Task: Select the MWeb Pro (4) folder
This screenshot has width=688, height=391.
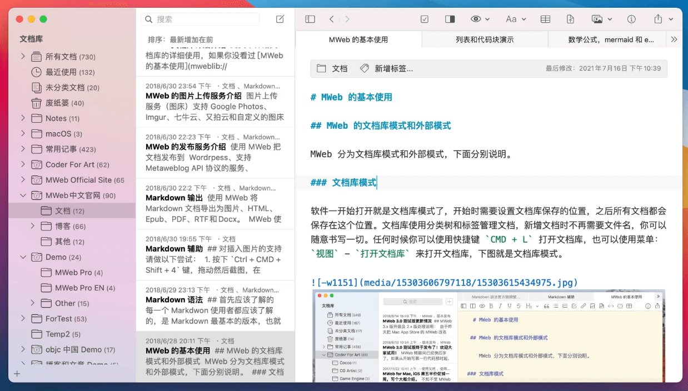Action: [x=78, y=273]
